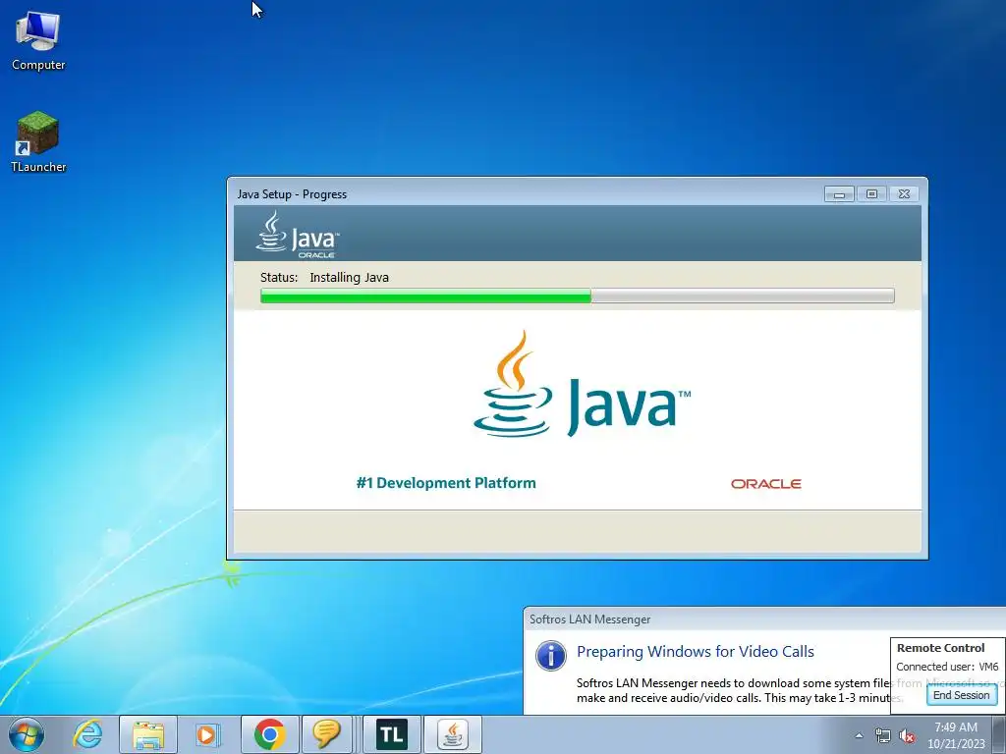Minimize the Java Setup window
The height and width of the screenshot is (754, 1006).
click(839, 193)
